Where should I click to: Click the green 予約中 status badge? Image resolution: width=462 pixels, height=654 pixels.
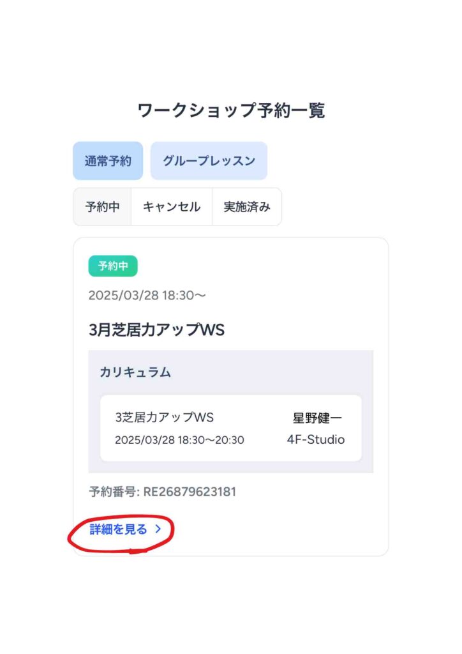[x=113, y=266]
